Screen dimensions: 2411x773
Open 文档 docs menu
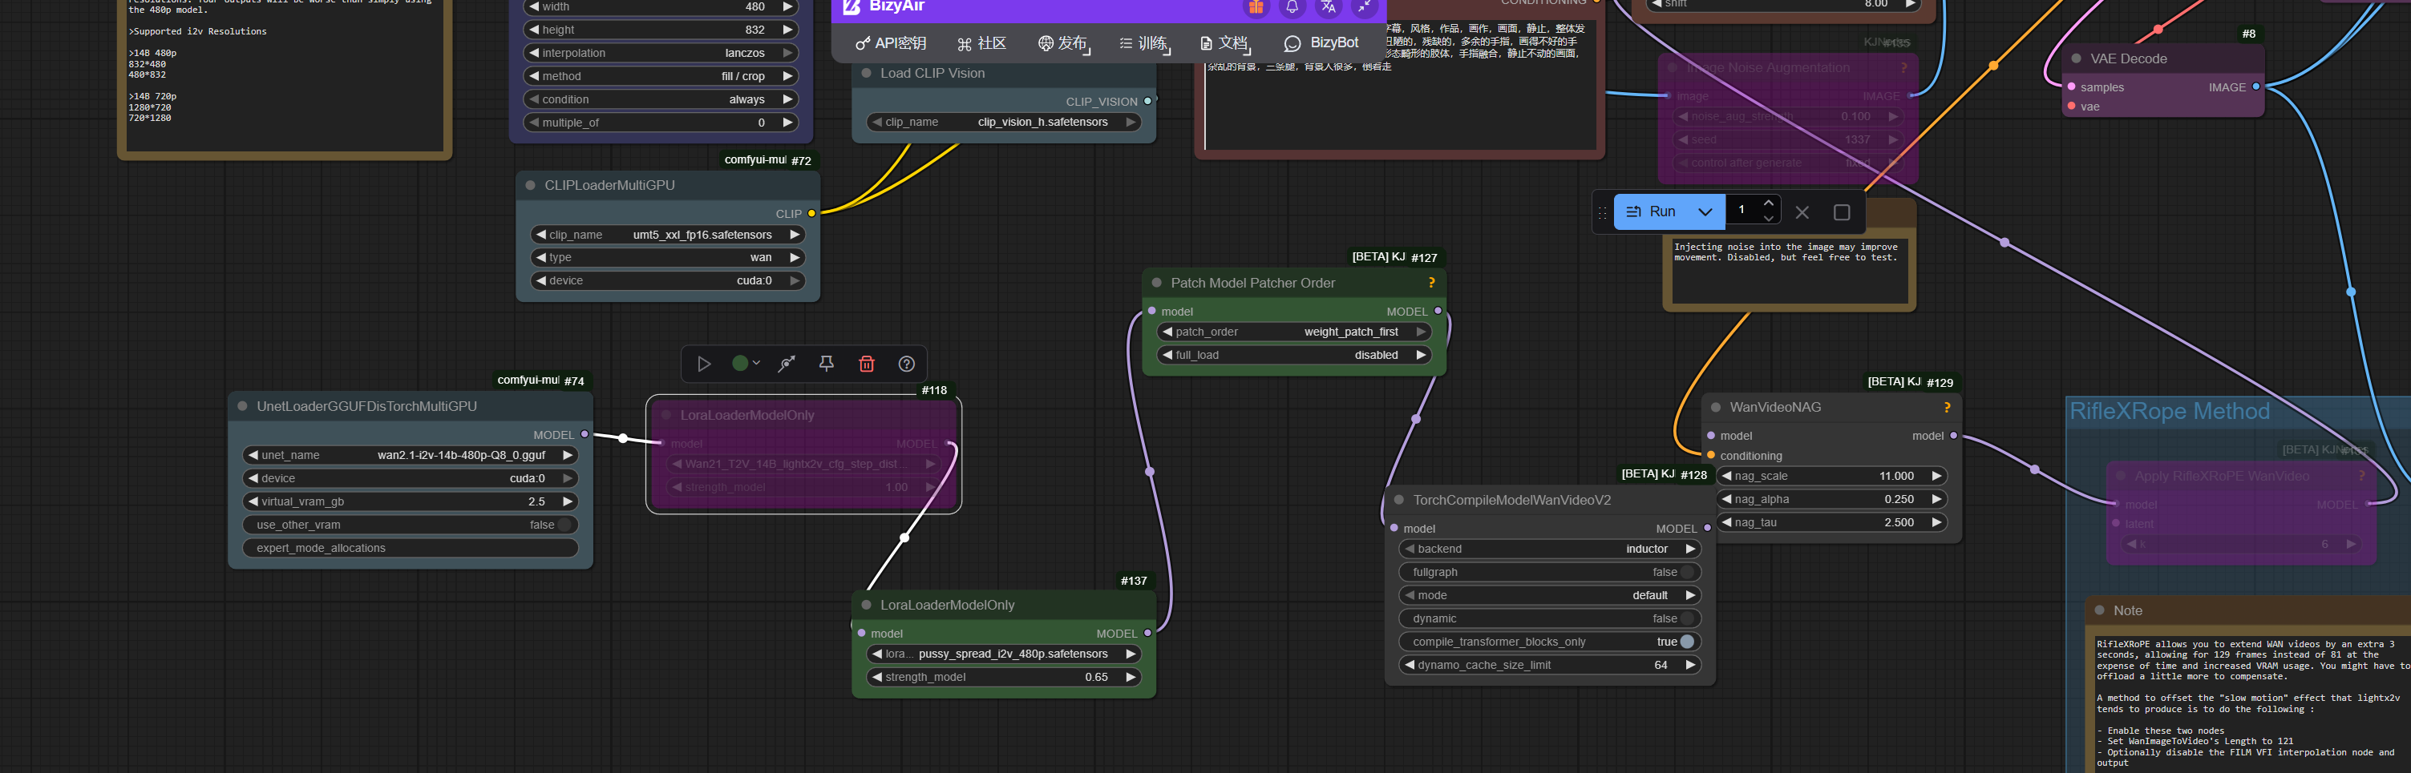pos(1225,44)
